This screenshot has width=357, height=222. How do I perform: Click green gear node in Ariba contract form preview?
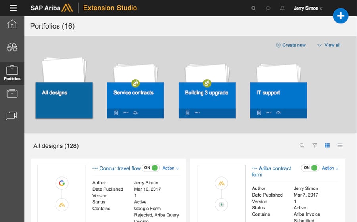point(221,205)
